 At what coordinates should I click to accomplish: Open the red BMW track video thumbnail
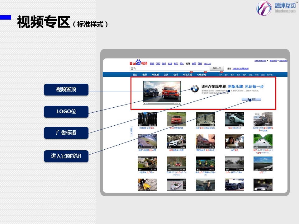(x=176, y=119)
